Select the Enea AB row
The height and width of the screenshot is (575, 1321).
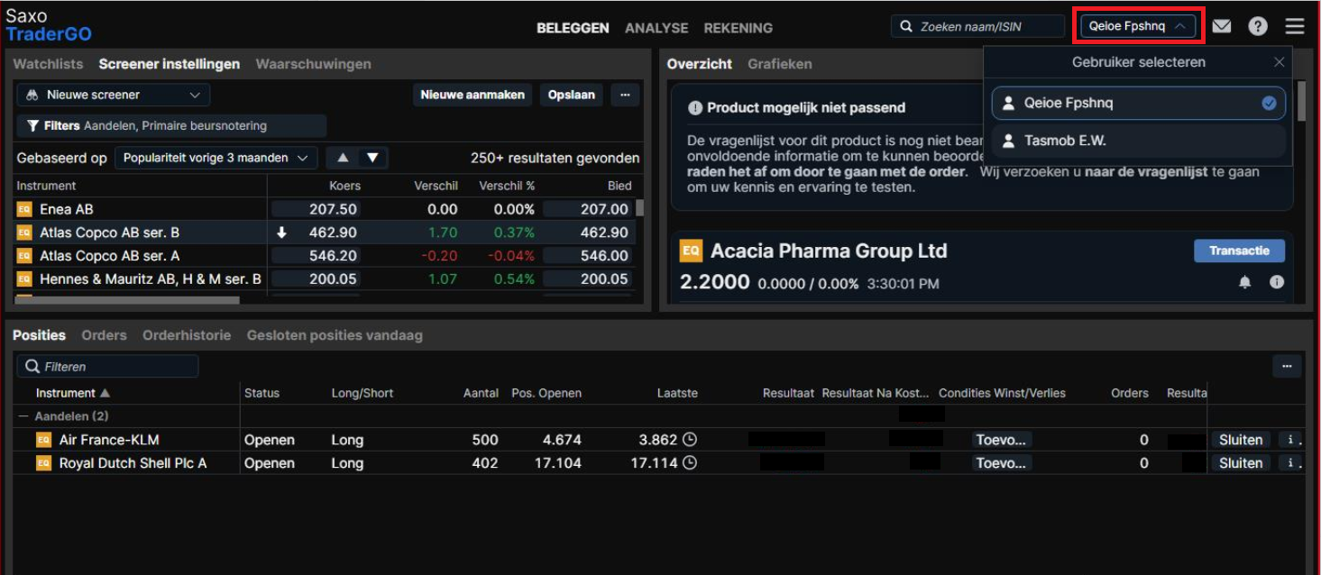[x=325, y=209]
